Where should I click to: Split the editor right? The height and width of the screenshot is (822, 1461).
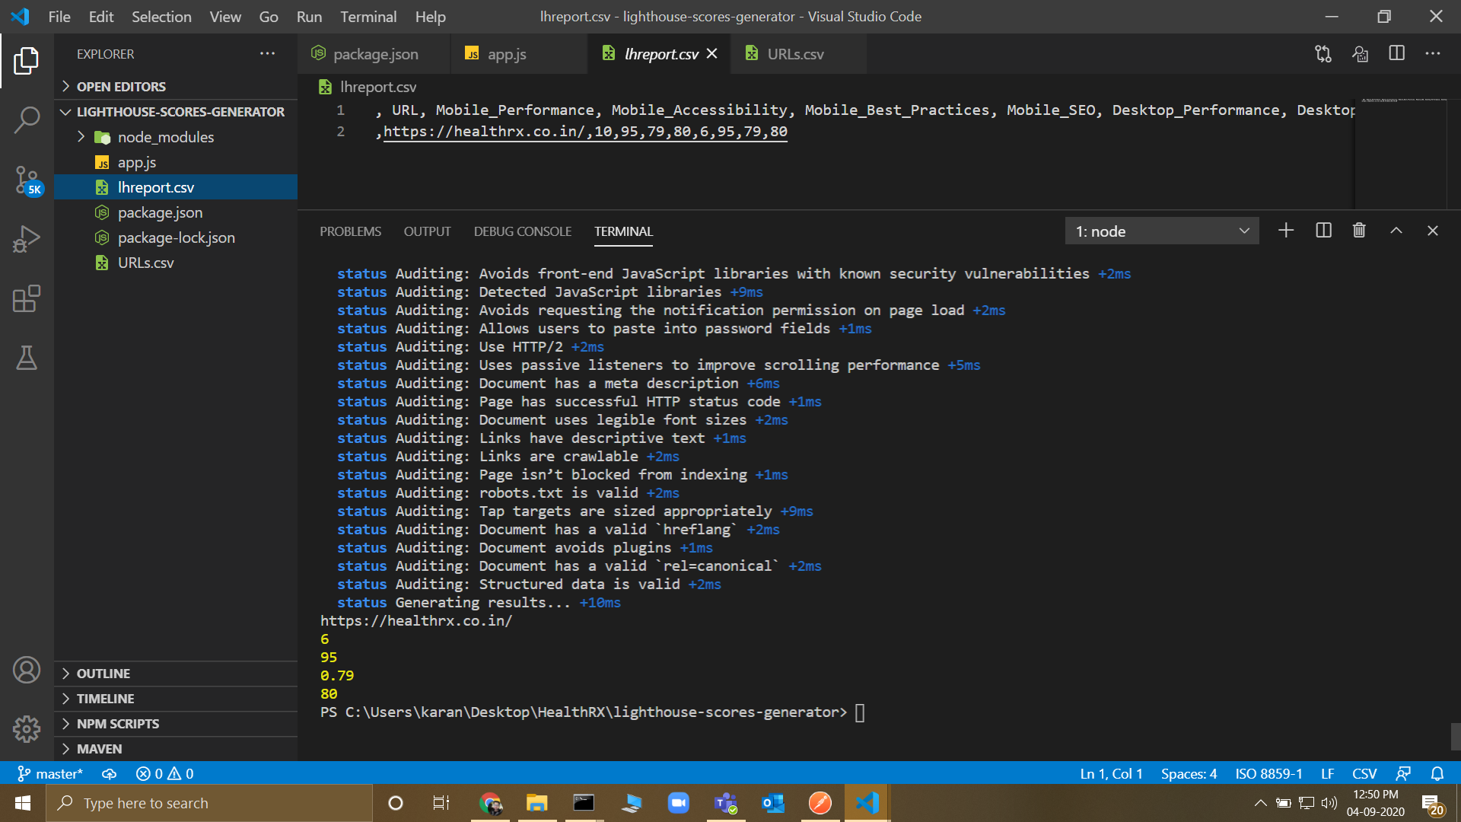1396,53
